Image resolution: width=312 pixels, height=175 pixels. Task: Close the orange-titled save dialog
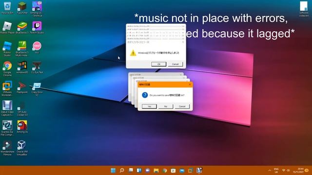click(190, 84)
